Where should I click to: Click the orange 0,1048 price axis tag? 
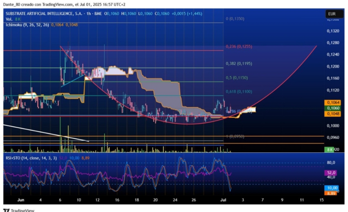(333, 114)
